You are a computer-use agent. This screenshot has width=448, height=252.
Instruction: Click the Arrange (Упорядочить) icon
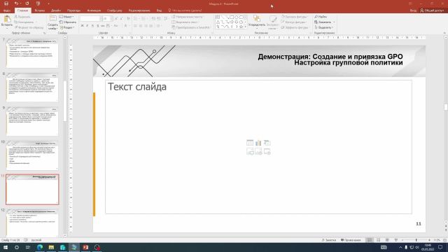tap(257, 19)
